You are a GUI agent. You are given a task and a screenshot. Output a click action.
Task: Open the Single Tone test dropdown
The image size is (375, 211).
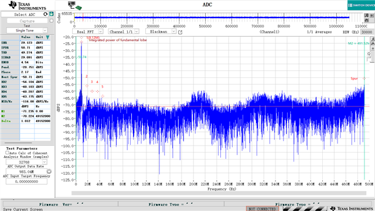[x=26, y=30]
